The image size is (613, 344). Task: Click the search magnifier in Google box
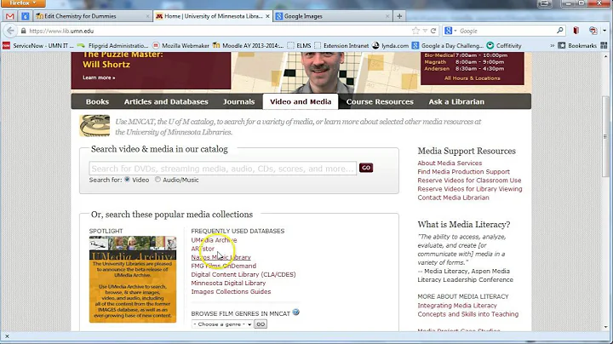560,31
